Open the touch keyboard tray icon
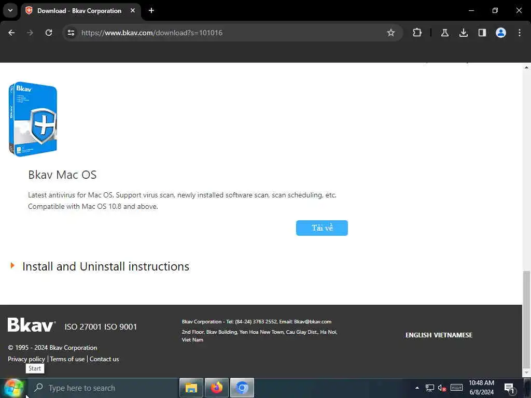The width and height of the screenshot is (531, 398). tap(456, 388)
